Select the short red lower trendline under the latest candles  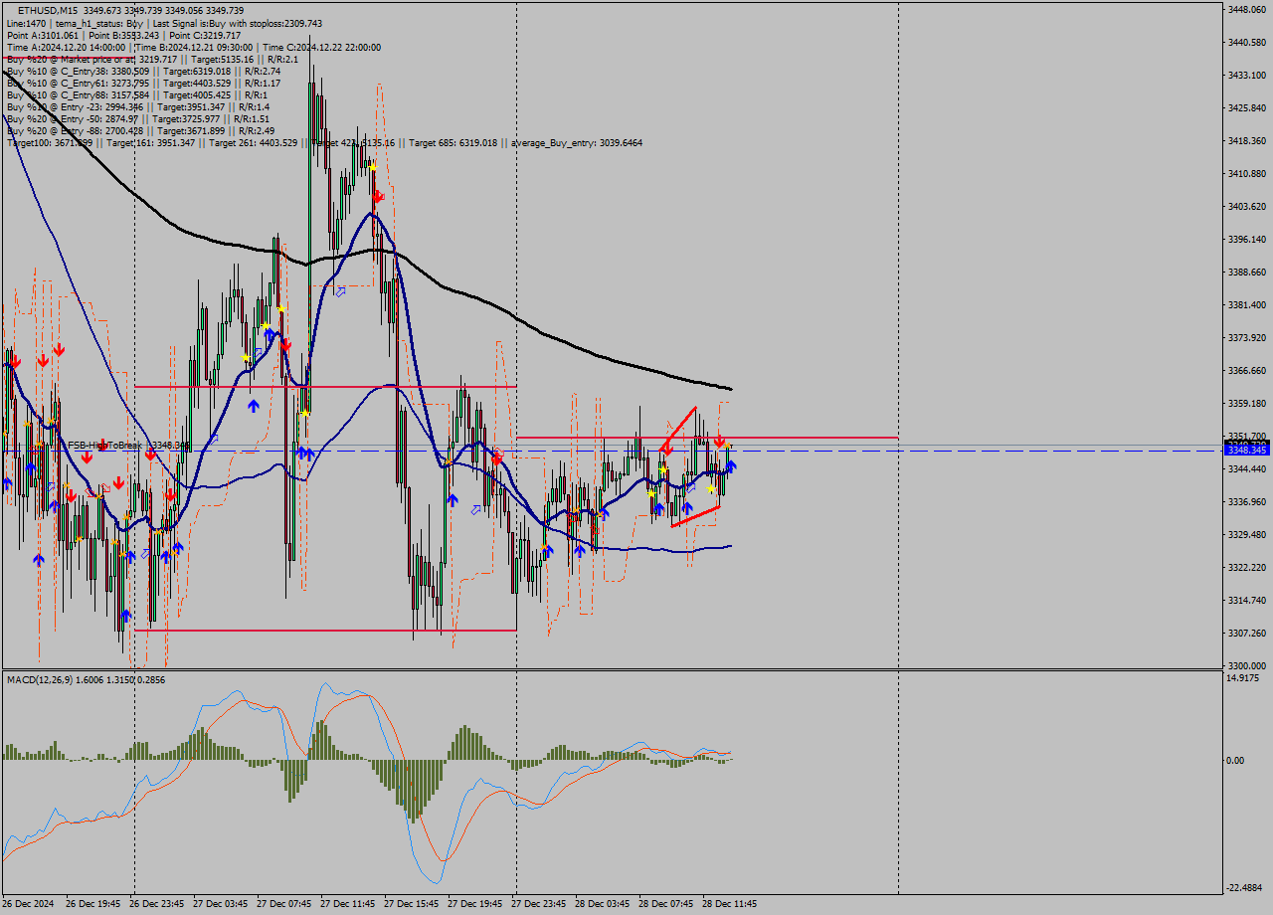pyautogui.click(x=695, y=515)
